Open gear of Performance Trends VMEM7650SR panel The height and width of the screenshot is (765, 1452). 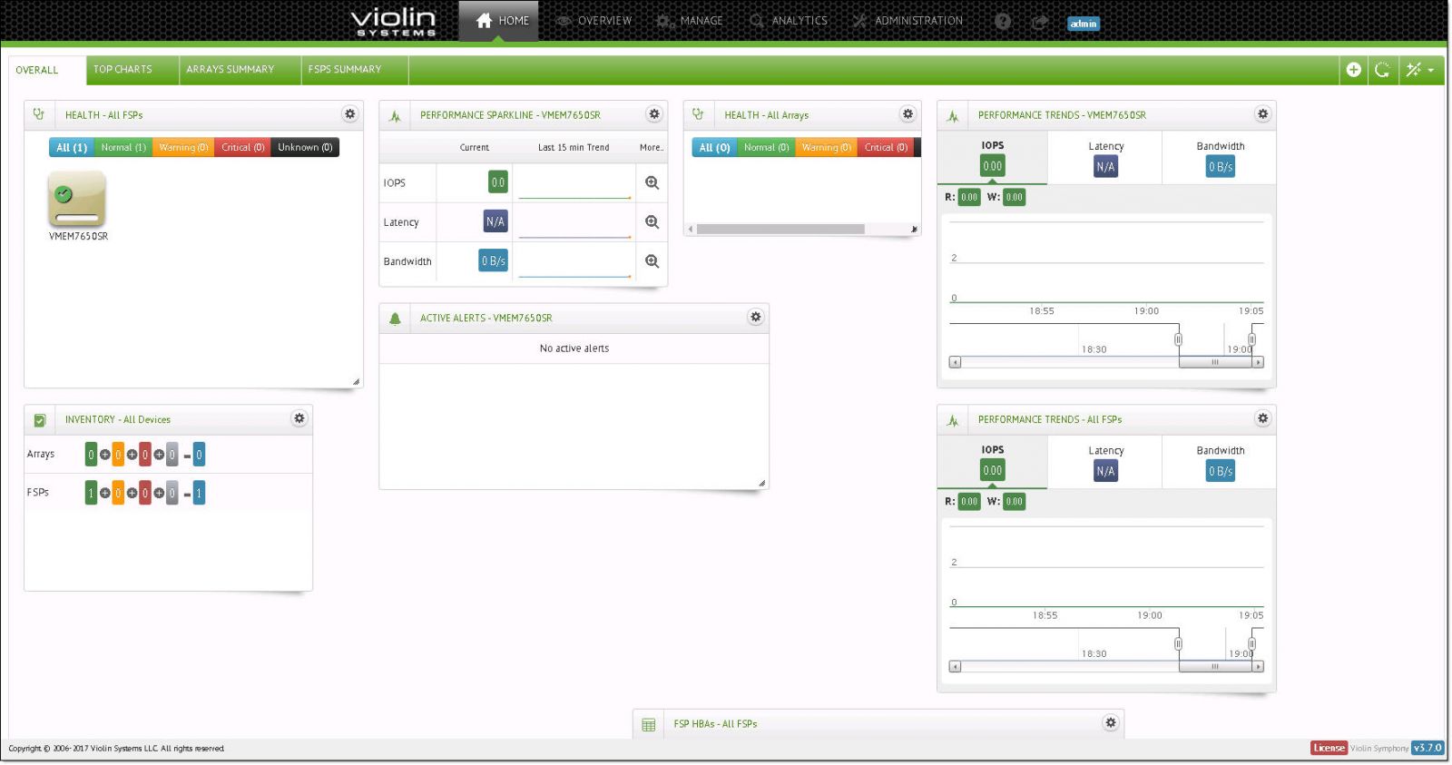(1262, 114)
